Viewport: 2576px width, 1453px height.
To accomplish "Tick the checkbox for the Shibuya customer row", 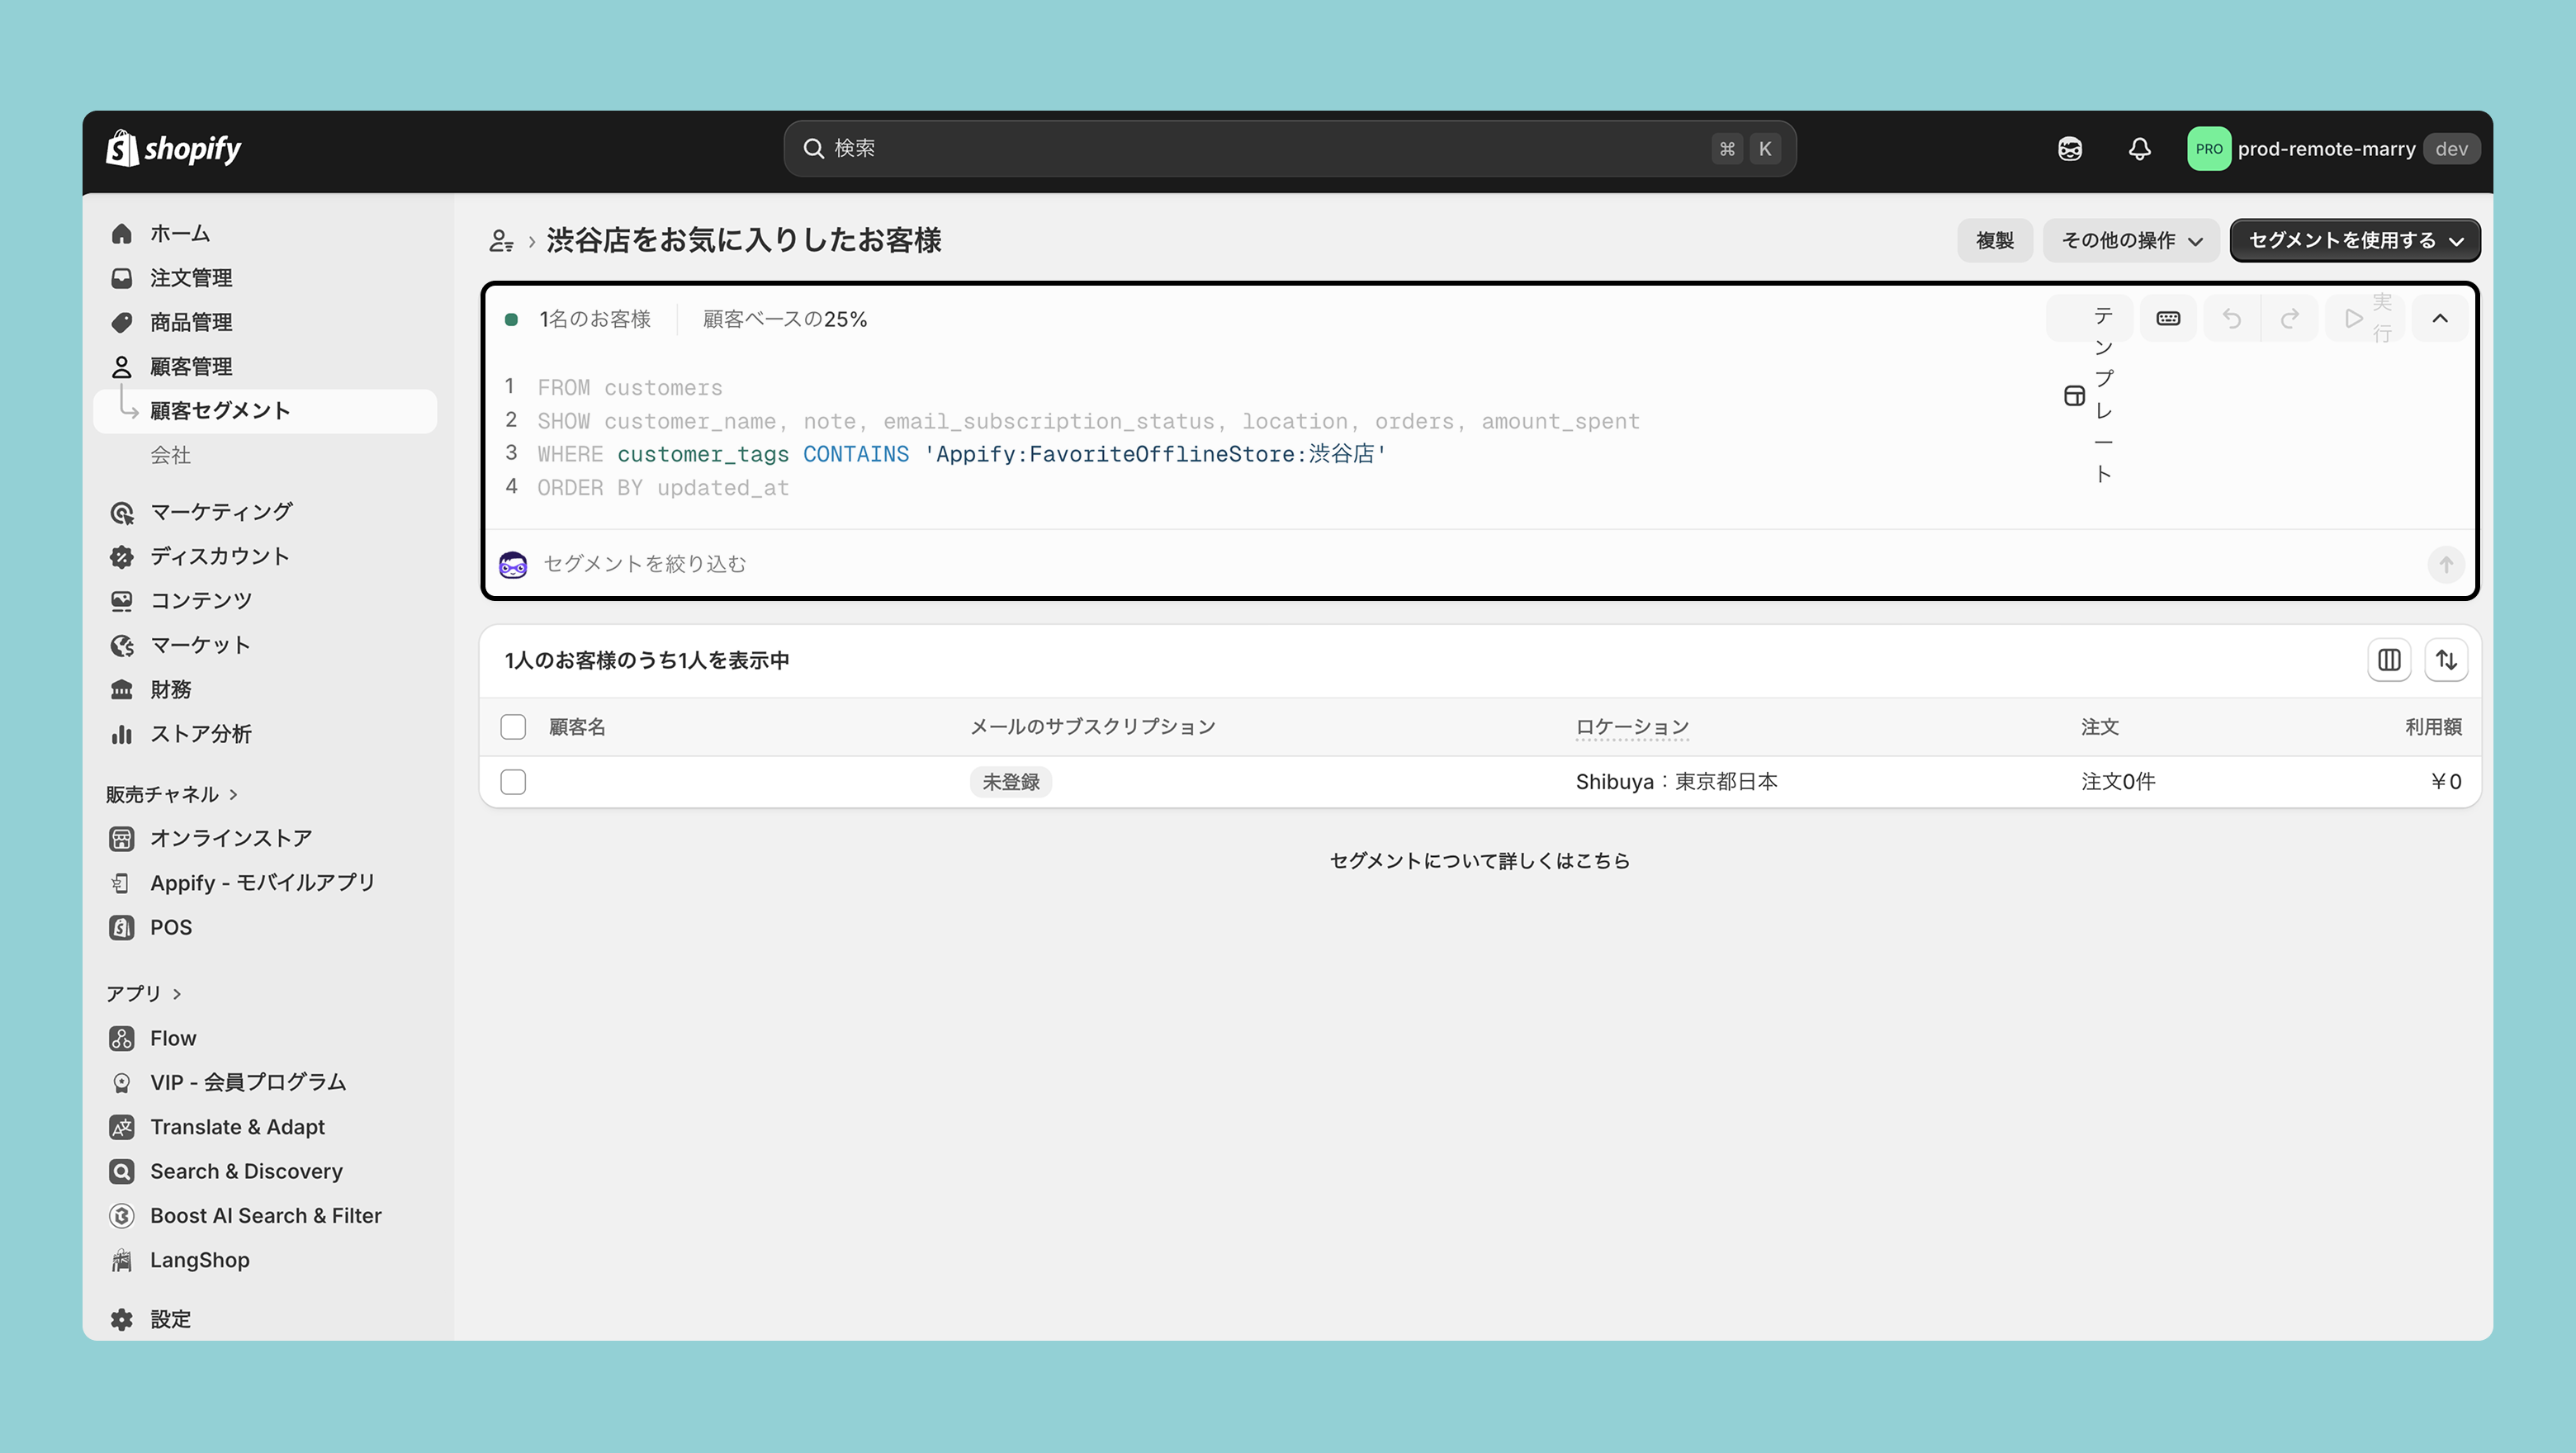I will (513, 782).
